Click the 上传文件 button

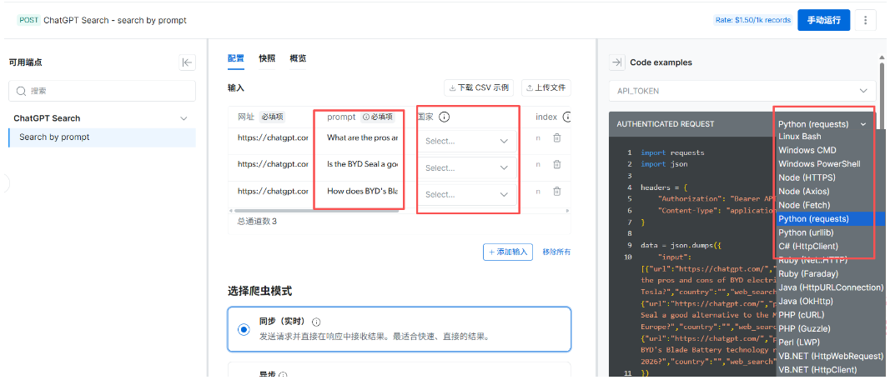pyautogui.click(x=546, y=87)
